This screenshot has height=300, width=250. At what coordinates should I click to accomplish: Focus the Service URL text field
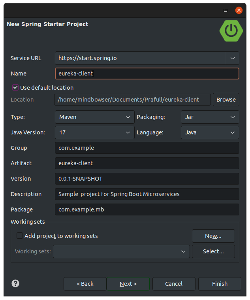(141, 58)
